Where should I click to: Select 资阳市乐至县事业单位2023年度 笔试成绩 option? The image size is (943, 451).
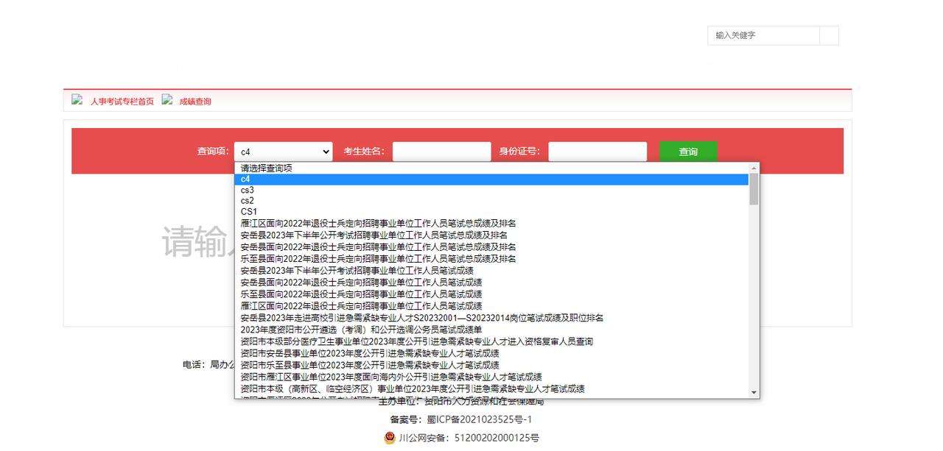(491, 365)
